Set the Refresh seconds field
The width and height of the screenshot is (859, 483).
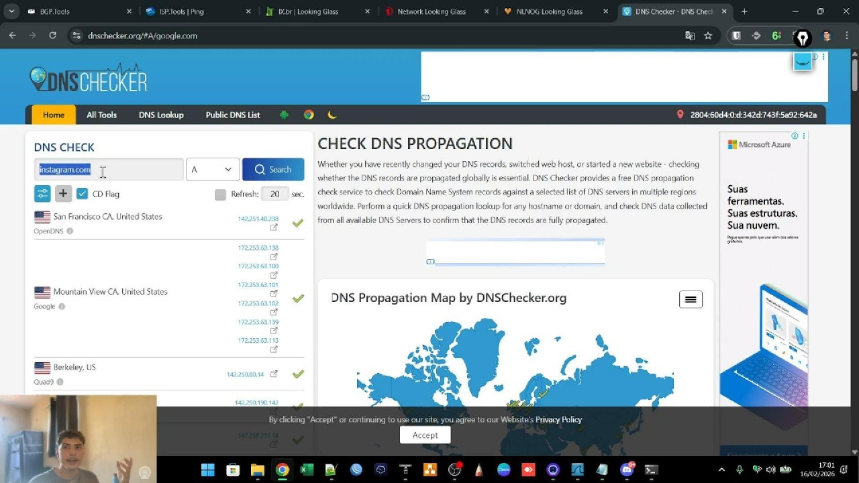(x=274, y=194)
